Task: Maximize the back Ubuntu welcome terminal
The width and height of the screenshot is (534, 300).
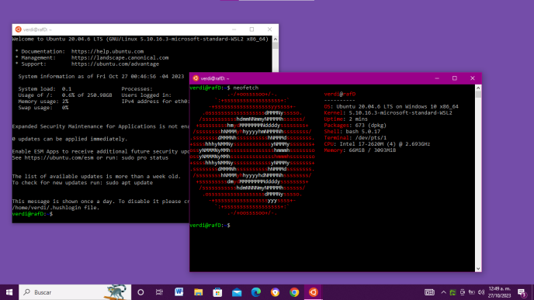Action: click(x=251, y=29)
